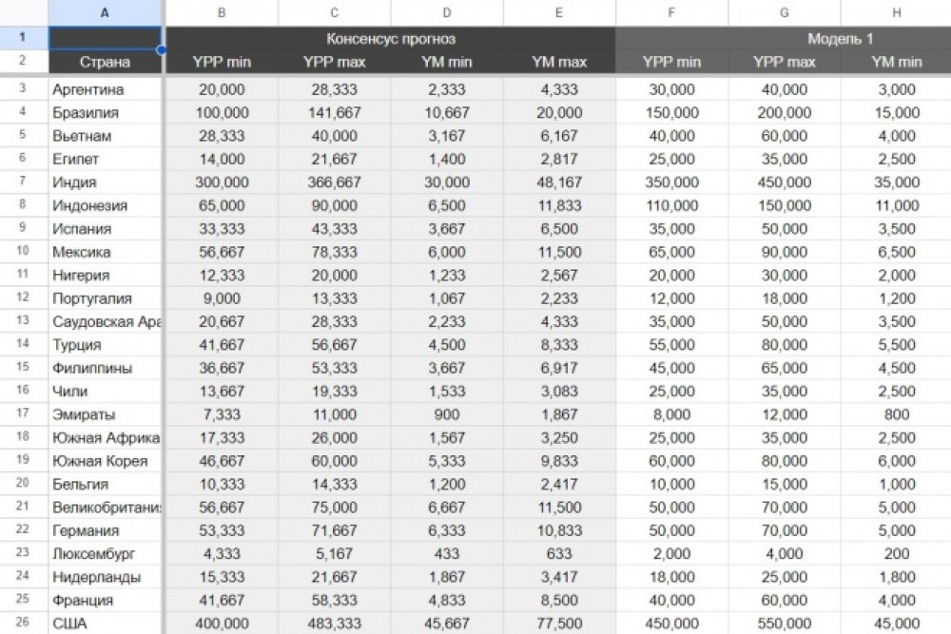Select the 'Страна' header cell

click(x=105, y=62)
